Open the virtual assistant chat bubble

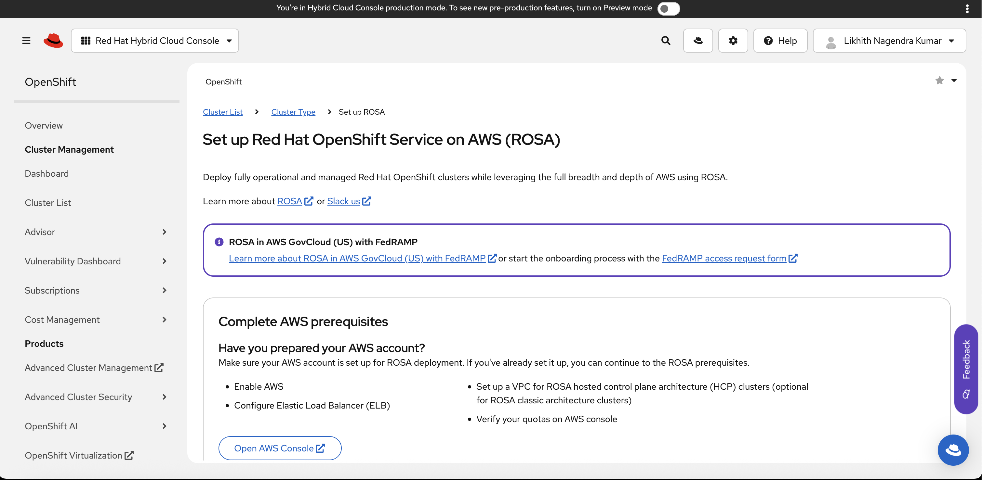tap(953, 450)
